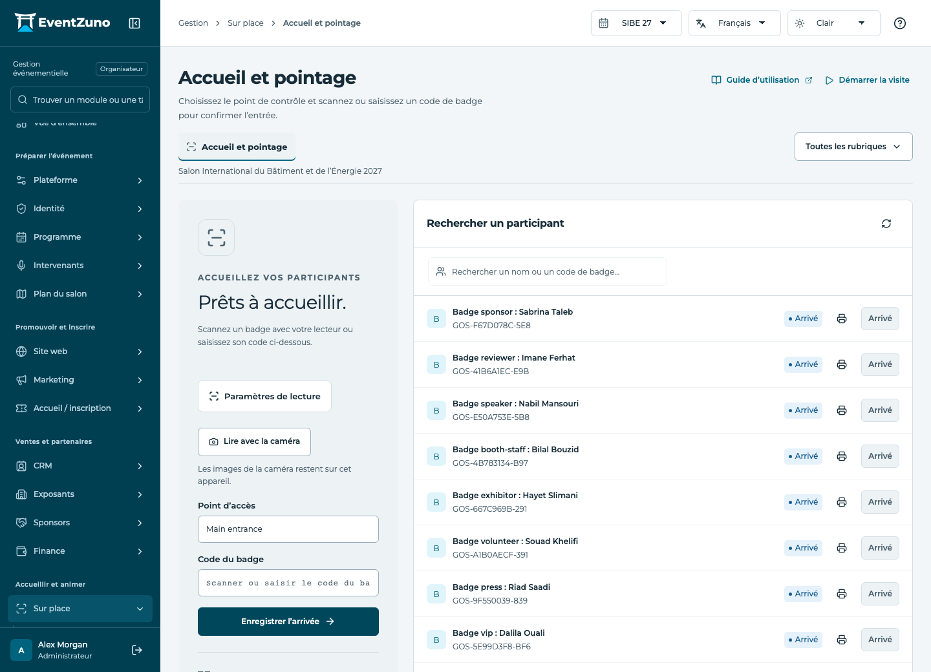Click Enregistrer l'arrivée button
931x672 pixels.
click(288, 622)
